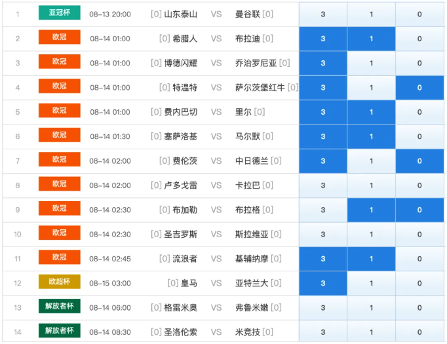
Task: Click the 亚冠杯 league tag
Action: tap(59, 12)
